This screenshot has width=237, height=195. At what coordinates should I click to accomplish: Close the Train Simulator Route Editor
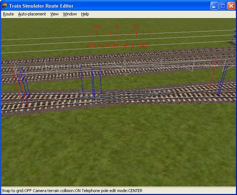pos(231,6)
